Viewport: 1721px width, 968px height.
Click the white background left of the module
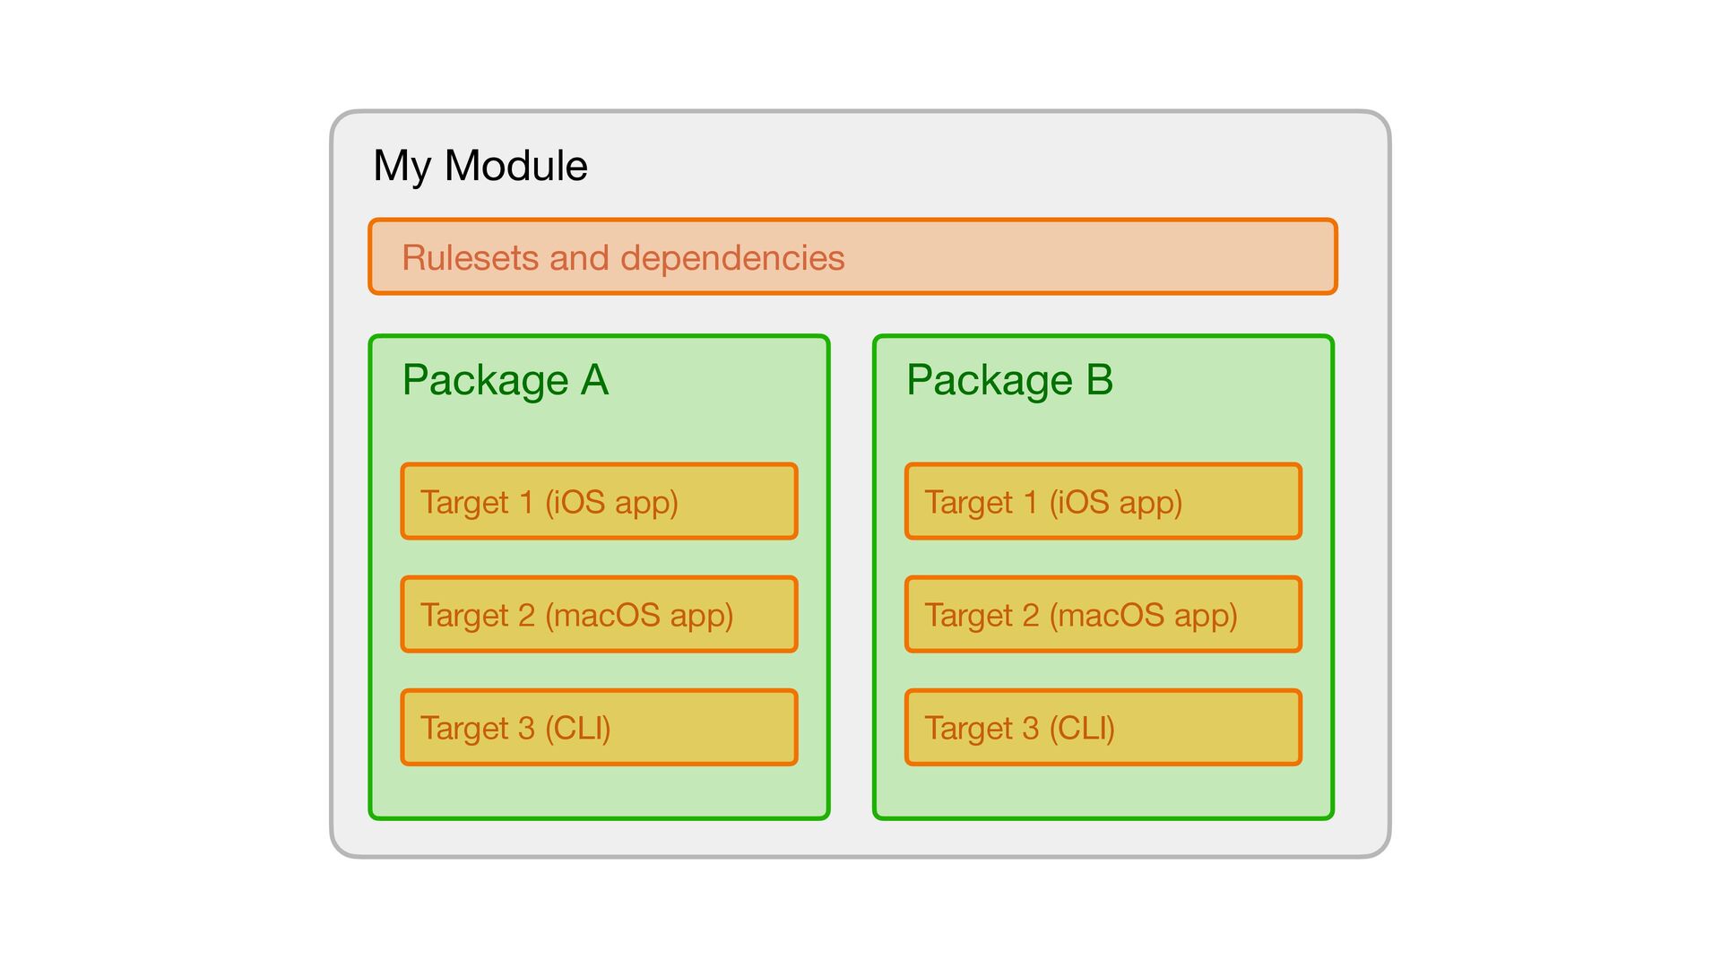[161, 484]
